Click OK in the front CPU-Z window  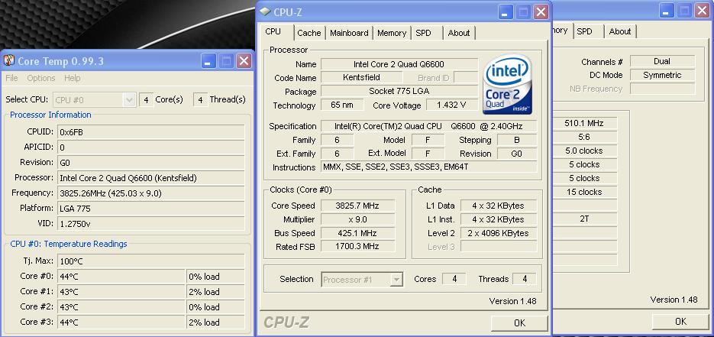519,323
